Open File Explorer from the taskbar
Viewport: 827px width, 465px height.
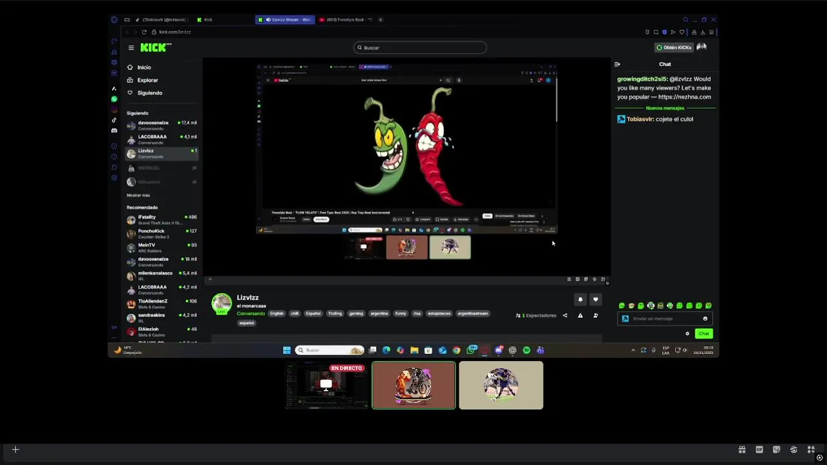coord(414,350)
